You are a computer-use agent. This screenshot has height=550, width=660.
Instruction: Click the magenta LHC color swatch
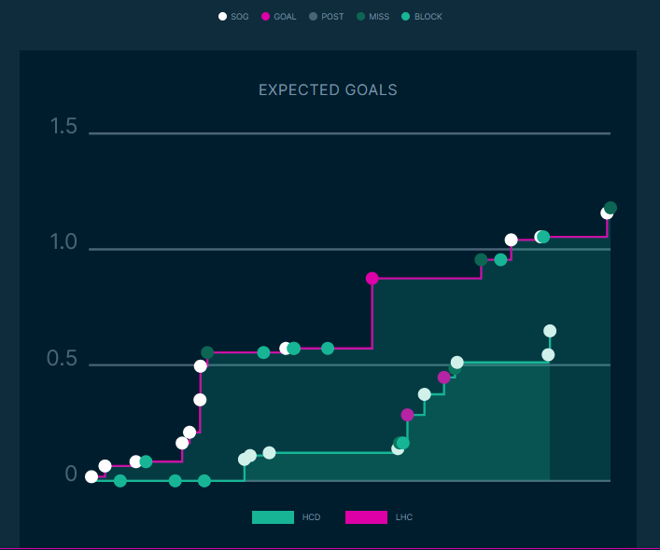(x=366, y=517)
